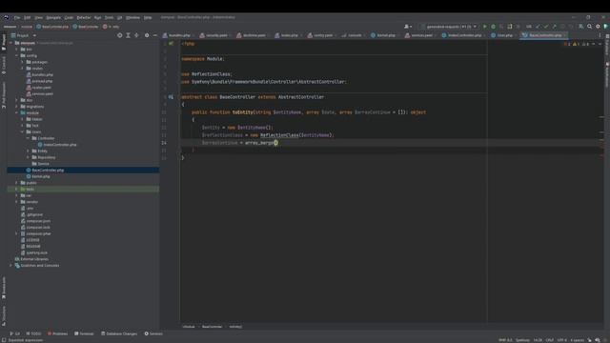Open the Structure tool window on the left stripe
610x343 pixels.
pos(4,315)
